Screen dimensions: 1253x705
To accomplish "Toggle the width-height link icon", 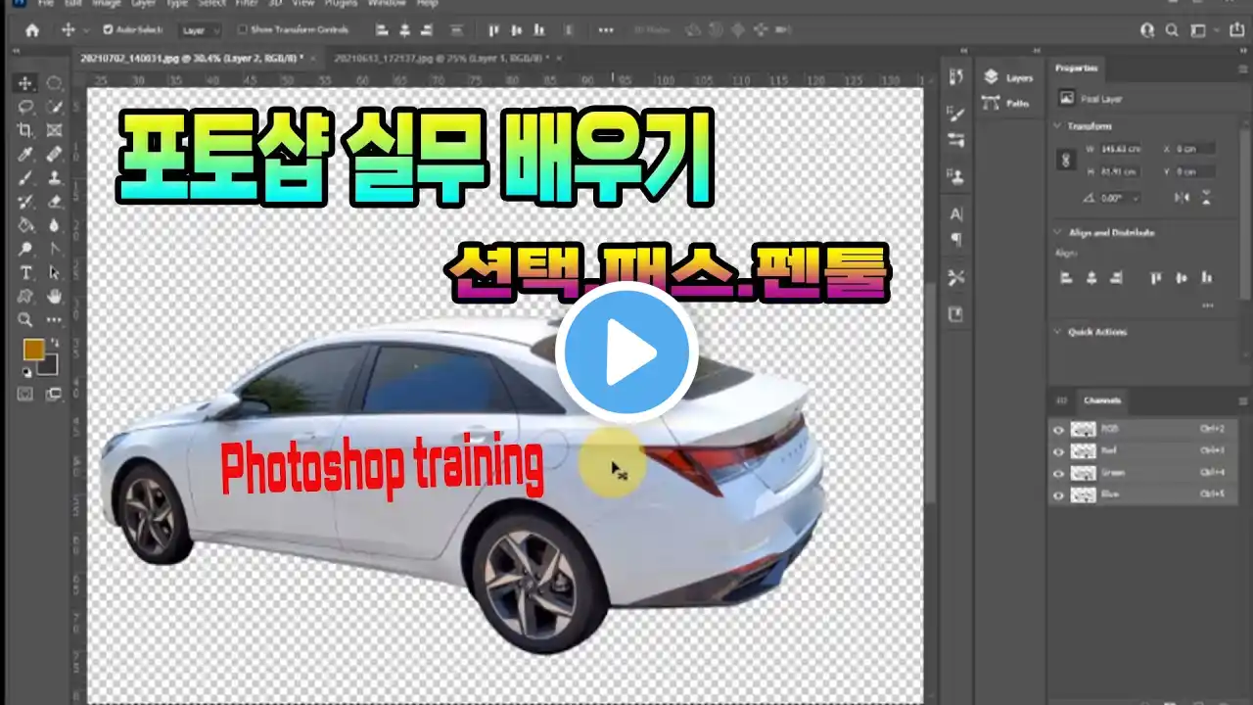I will coord(1067,161).
